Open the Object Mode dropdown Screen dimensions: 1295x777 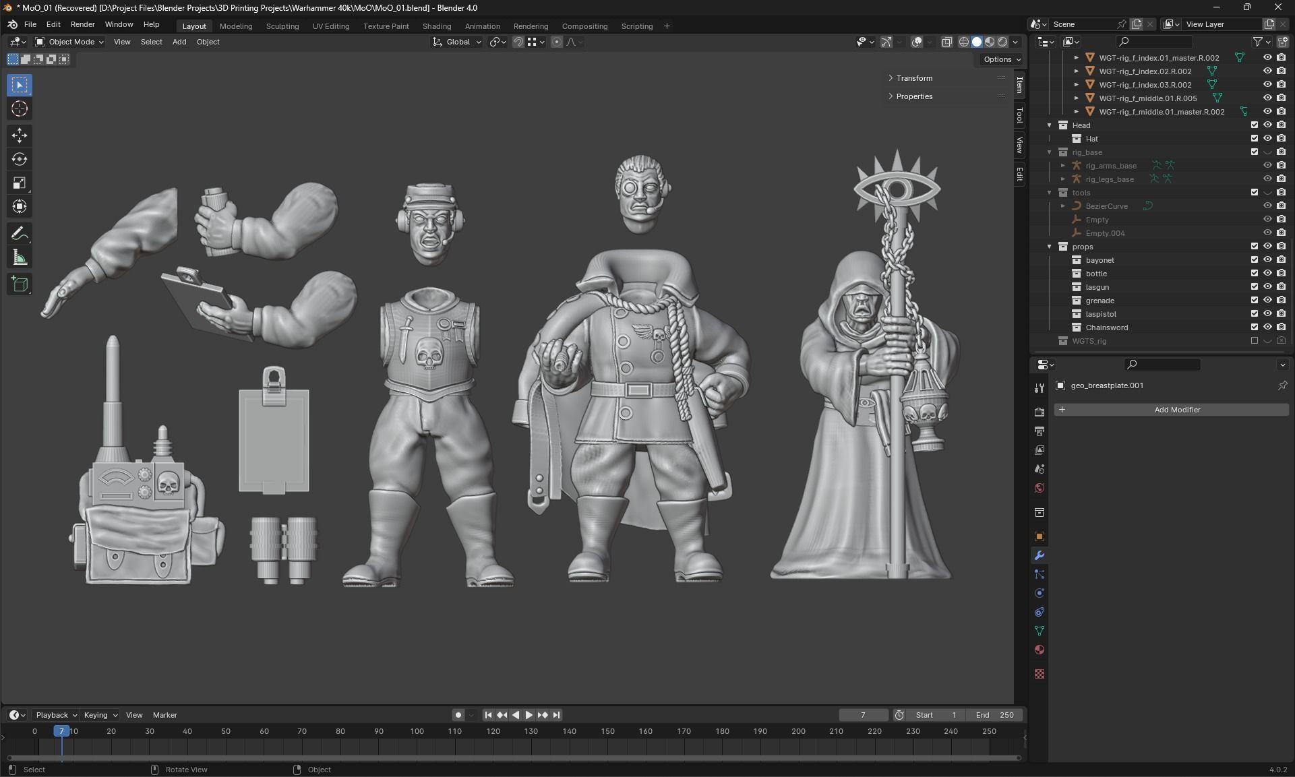tap(69, 42)
